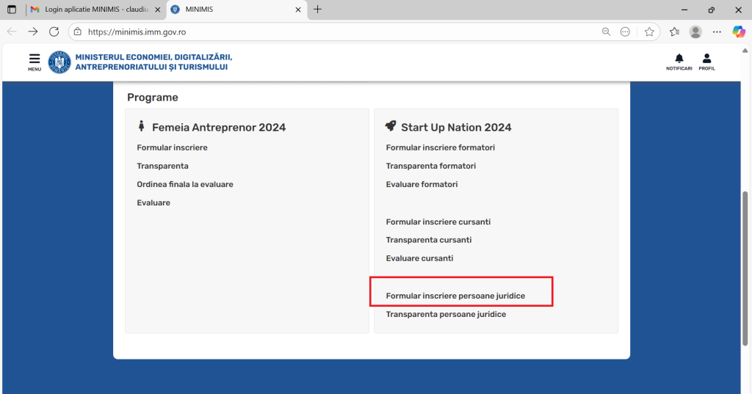Click the vertical page scrollbar
Screen dimensions: 752x394
[x=746, y=264]
